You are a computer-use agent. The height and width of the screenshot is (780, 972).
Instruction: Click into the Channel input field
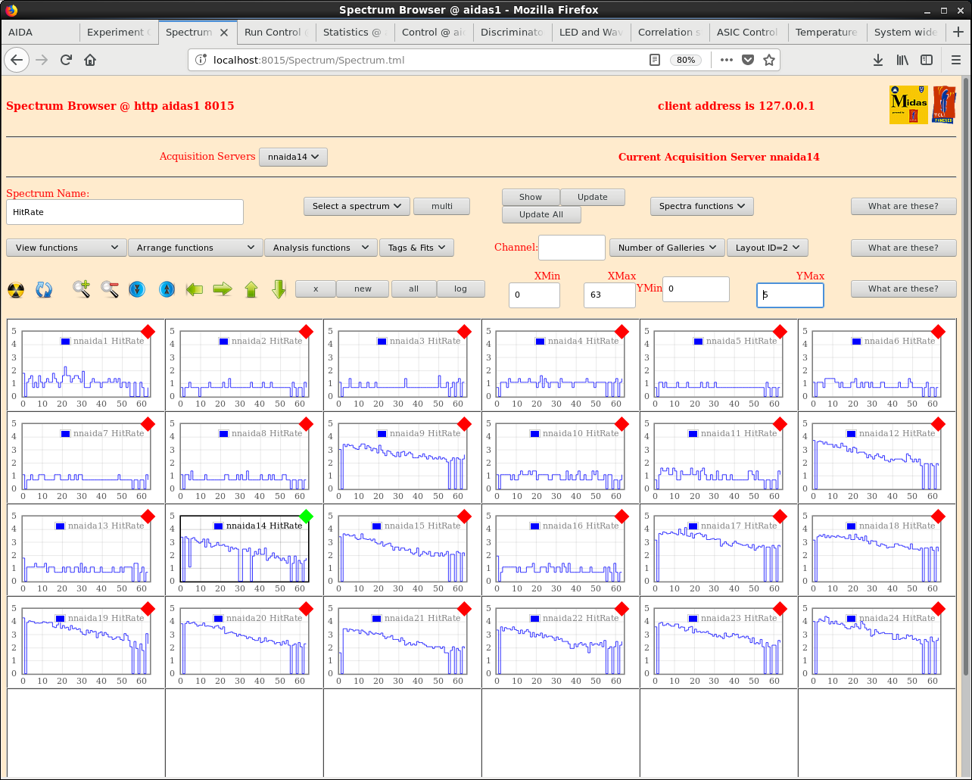(572, 248)
